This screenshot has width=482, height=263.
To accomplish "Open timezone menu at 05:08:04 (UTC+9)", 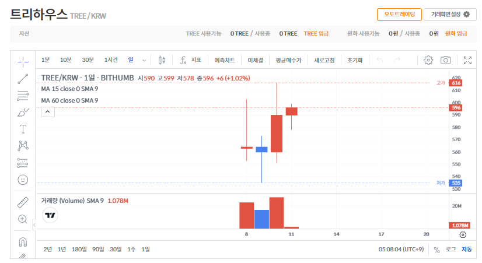I will tap(401, 249).
